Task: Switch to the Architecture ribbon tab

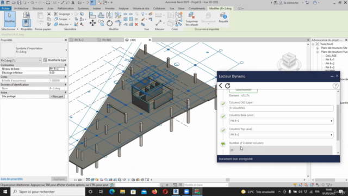Action: pos(21,9)
